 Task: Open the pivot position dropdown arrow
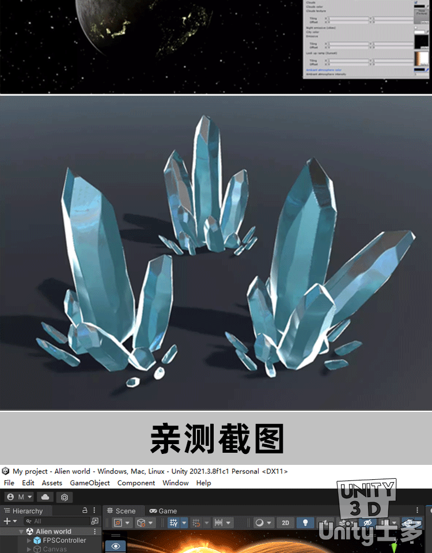tap(128, 522)
